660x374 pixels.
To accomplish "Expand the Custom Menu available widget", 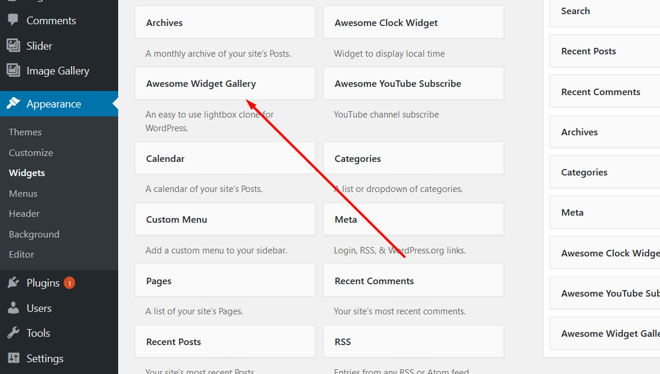I will (x=225, y=219).
